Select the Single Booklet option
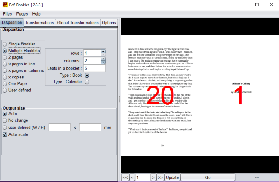Image resolution: width=279 pixels, height=182 pixels. [x=5, y=44]
